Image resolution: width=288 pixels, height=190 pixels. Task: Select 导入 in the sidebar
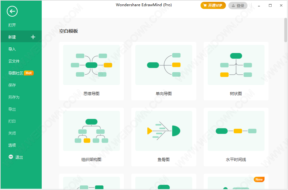12,49
